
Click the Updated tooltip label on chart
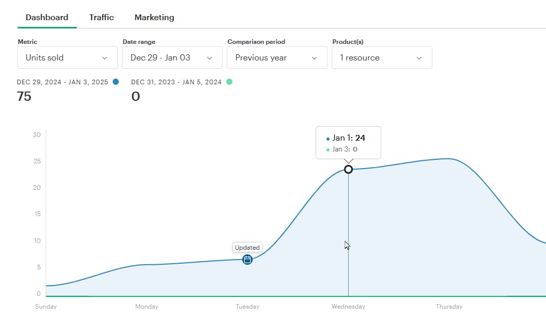(247, 247)
